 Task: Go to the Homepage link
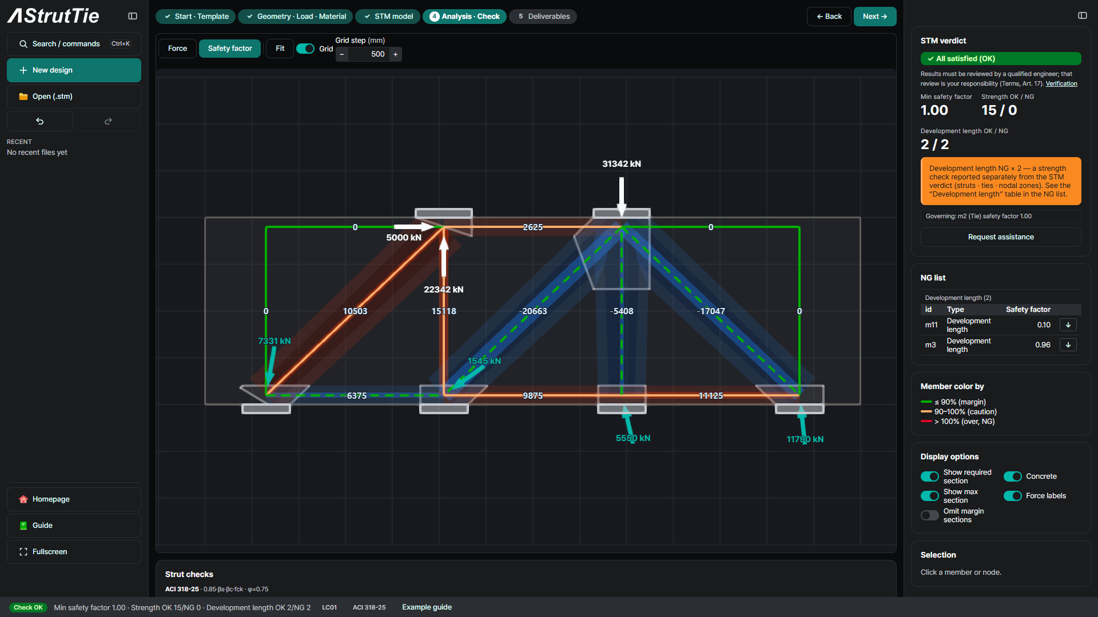pyautogui.click(x=74, y=499)
